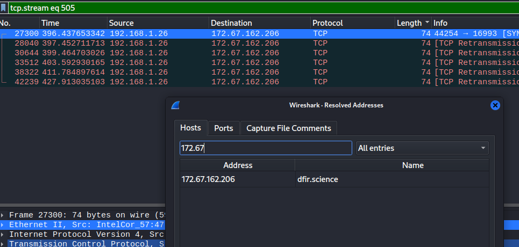
Task: Close the Resolved Addresses dialog
Action: (x=495, y=105)
